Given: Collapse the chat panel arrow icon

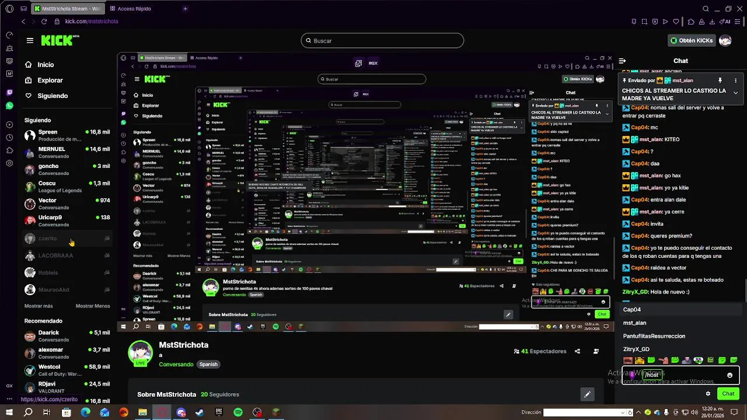Looking at the screenshot, I should click(623, 61).
